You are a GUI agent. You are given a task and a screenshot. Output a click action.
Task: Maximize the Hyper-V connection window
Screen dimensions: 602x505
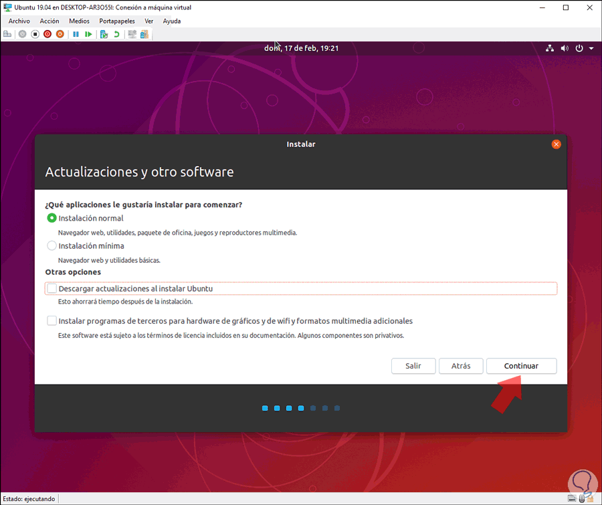pos(565,7)
